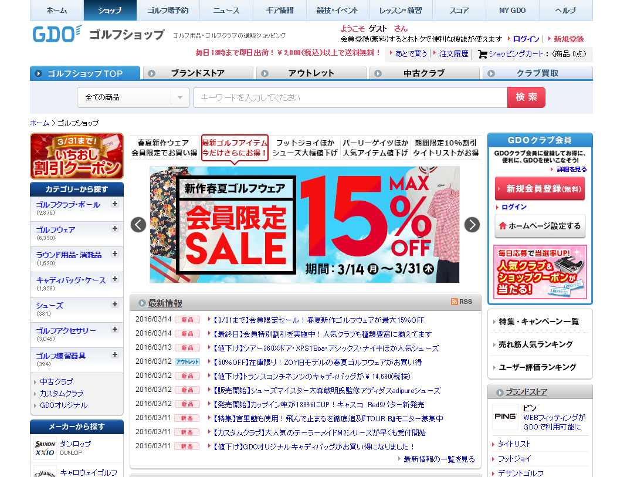Click home icon on ホームページ設定する button
617x477 pixels.
tap(503, 226)
